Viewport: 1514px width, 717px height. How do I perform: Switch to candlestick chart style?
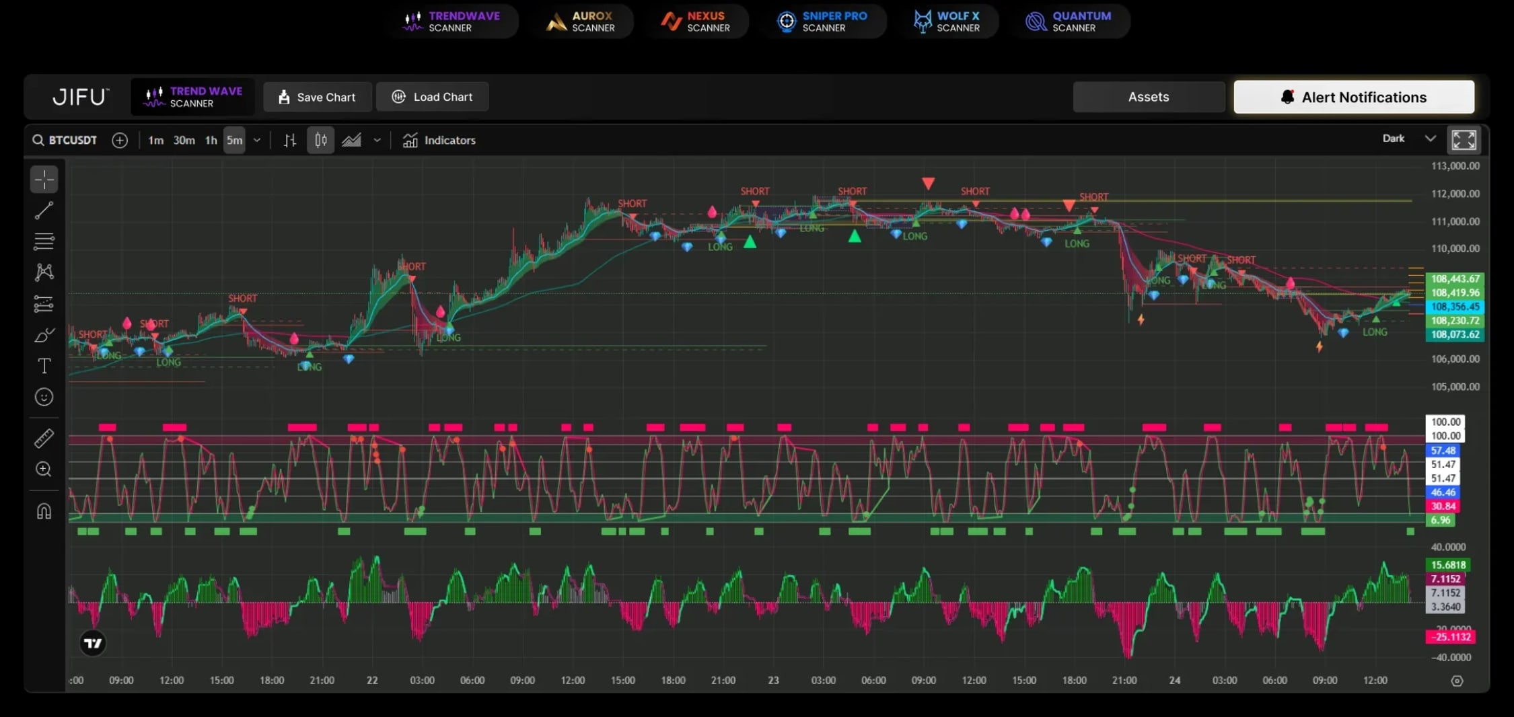pos(321,140)
